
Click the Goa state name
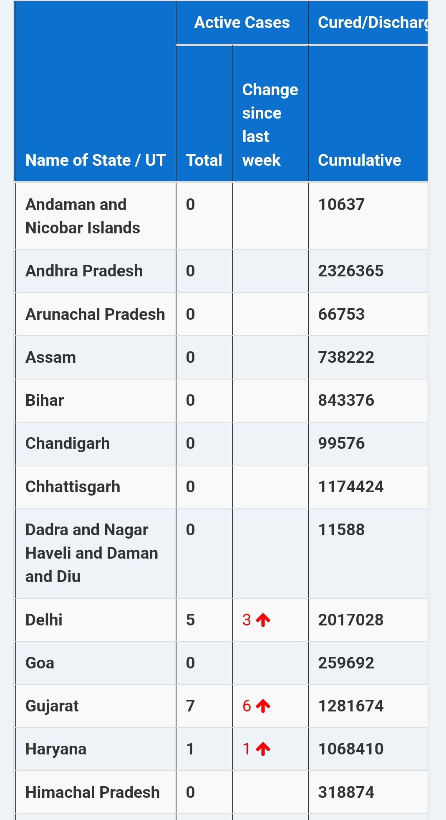[x=40, y=663]
